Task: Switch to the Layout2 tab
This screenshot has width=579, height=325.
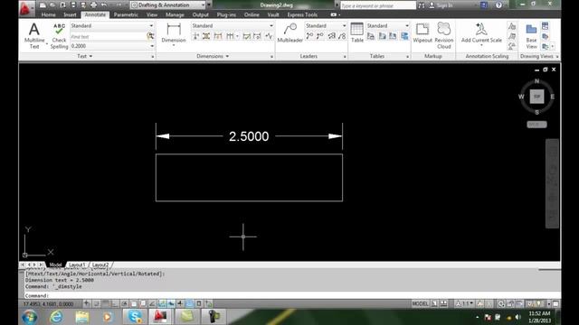Action: click(100, 265)
